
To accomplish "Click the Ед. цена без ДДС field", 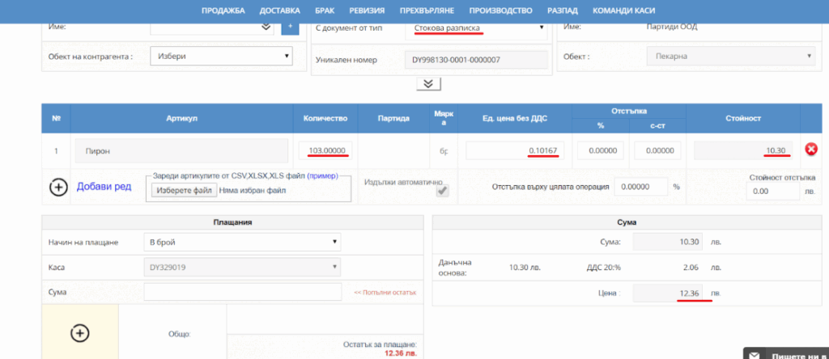I will [x=517, y=150].
